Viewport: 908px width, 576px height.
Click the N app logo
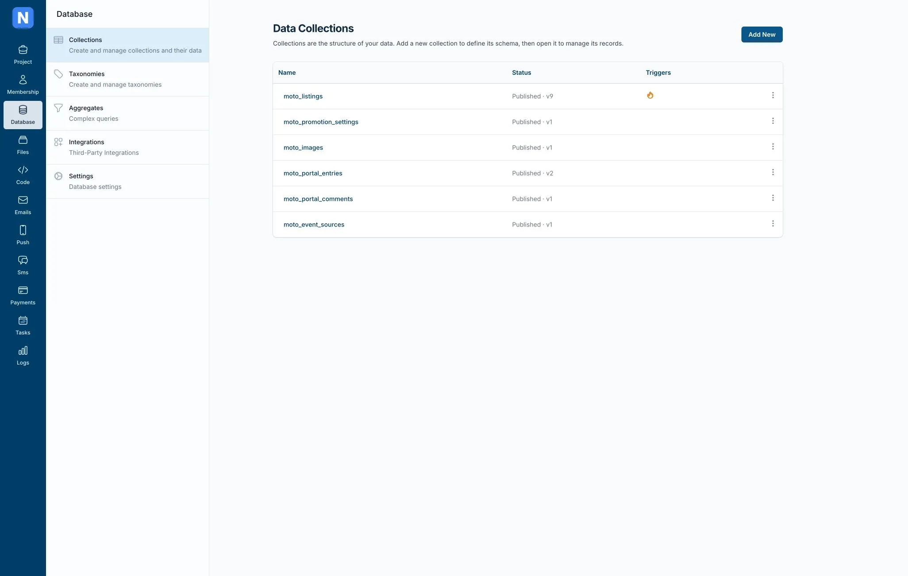[23, 18]
